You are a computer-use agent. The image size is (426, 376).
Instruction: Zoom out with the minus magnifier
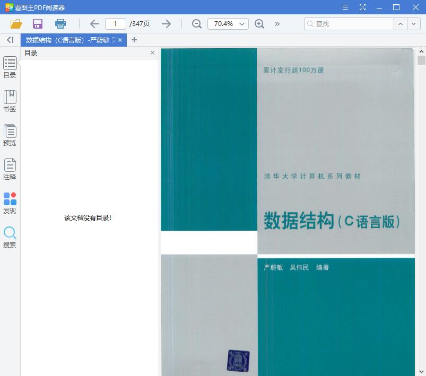click(x=196, y=24)
